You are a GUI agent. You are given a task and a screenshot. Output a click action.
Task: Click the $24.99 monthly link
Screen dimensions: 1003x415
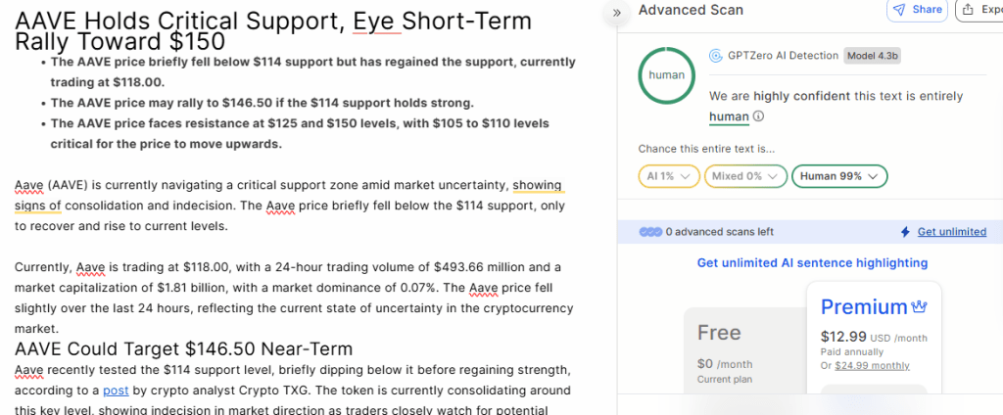tap(872, 365)
